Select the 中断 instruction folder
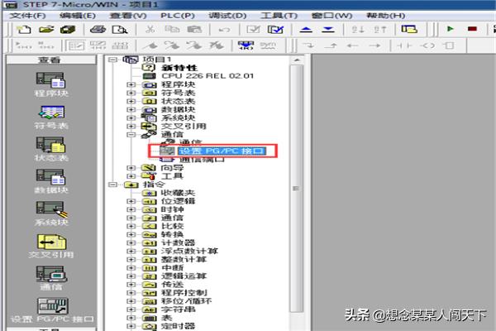Image resolution: width=496 pixels, height=331 pixels. (x=173, y=267)
